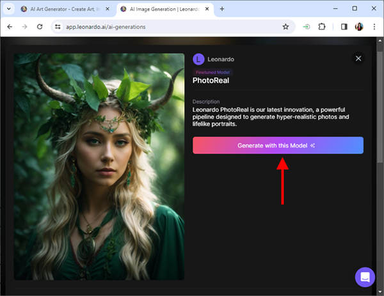View site information icon

point(58,27)
